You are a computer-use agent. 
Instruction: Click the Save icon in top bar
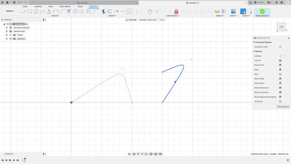[14, 2]
